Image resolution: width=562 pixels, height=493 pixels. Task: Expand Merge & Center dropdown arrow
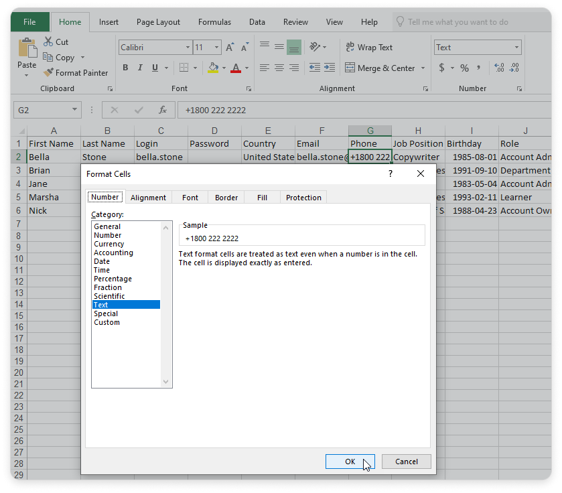tap(423, 68)
